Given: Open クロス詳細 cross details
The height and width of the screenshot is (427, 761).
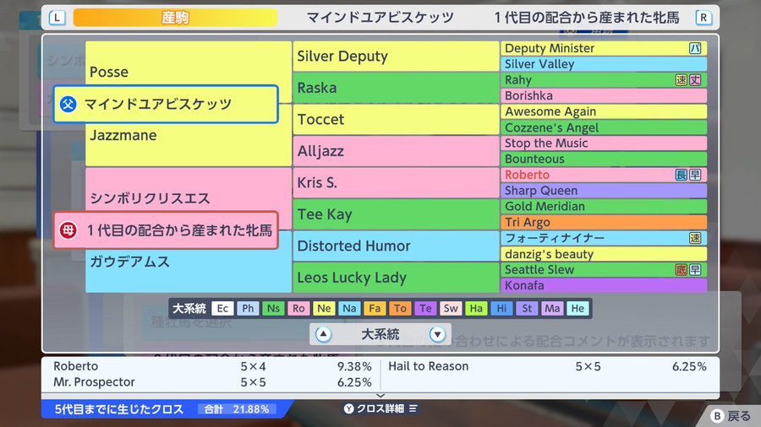Looking at the screenshot, I should 380,408.
